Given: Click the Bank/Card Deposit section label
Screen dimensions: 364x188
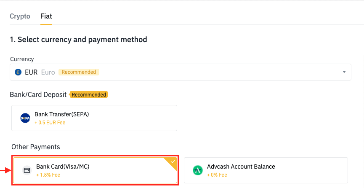Looking at the screenshot, I should pyautogui.click(x=38, y=95).
